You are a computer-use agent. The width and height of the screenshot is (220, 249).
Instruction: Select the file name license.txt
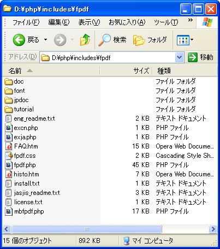click(28, 202)
